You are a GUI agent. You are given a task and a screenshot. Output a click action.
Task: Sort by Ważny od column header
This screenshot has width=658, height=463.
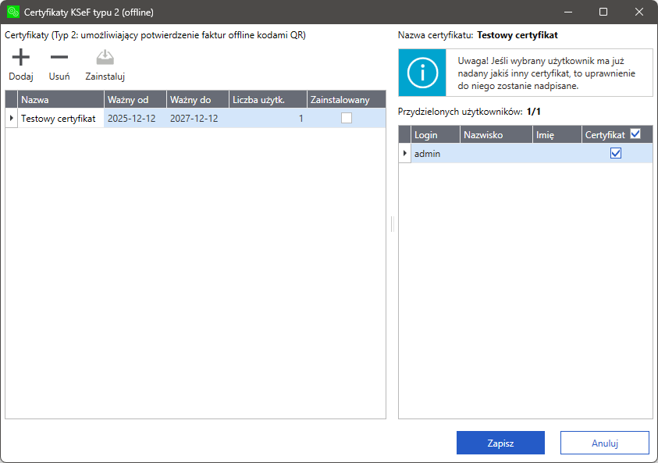[x=134, y=99]
